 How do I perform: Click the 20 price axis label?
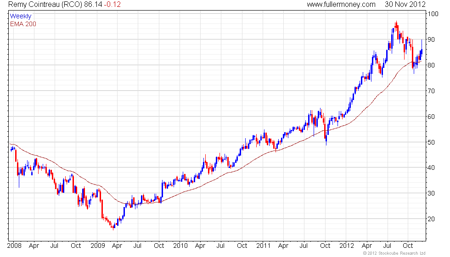(x=431, y=219)
